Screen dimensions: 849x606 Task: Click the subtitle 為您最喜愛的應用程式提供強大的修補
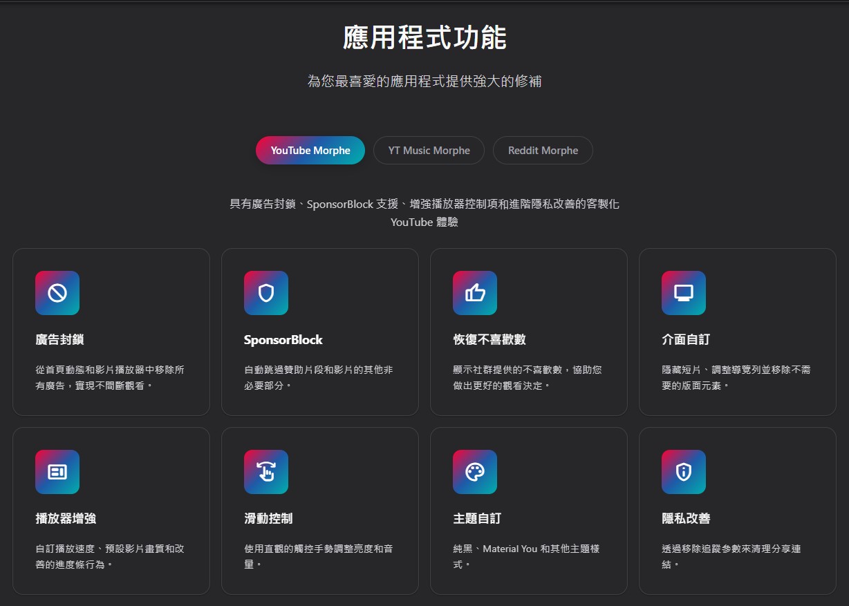(424, 82)
